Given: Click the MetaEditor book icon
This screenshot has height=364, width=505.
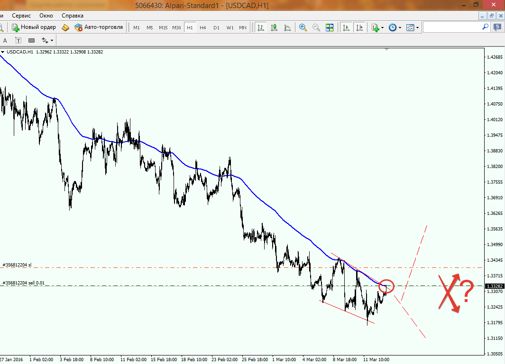Looking at the screenshot, I should 65,27.
